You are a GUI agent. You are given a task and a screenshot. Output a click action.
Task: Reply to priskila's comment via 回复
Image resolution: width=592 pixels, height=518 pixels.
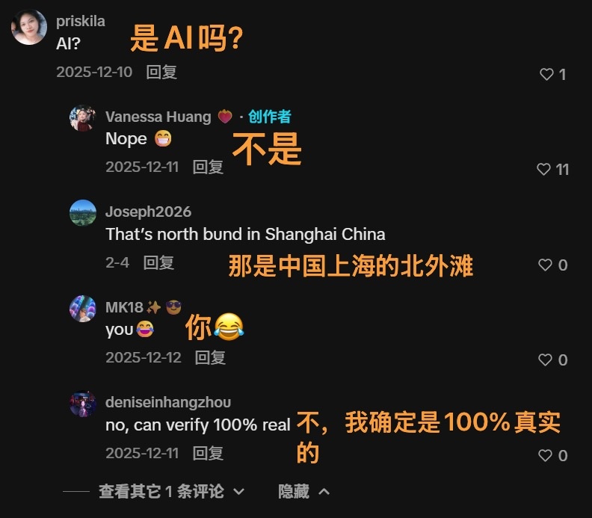(x=161, y=72)
